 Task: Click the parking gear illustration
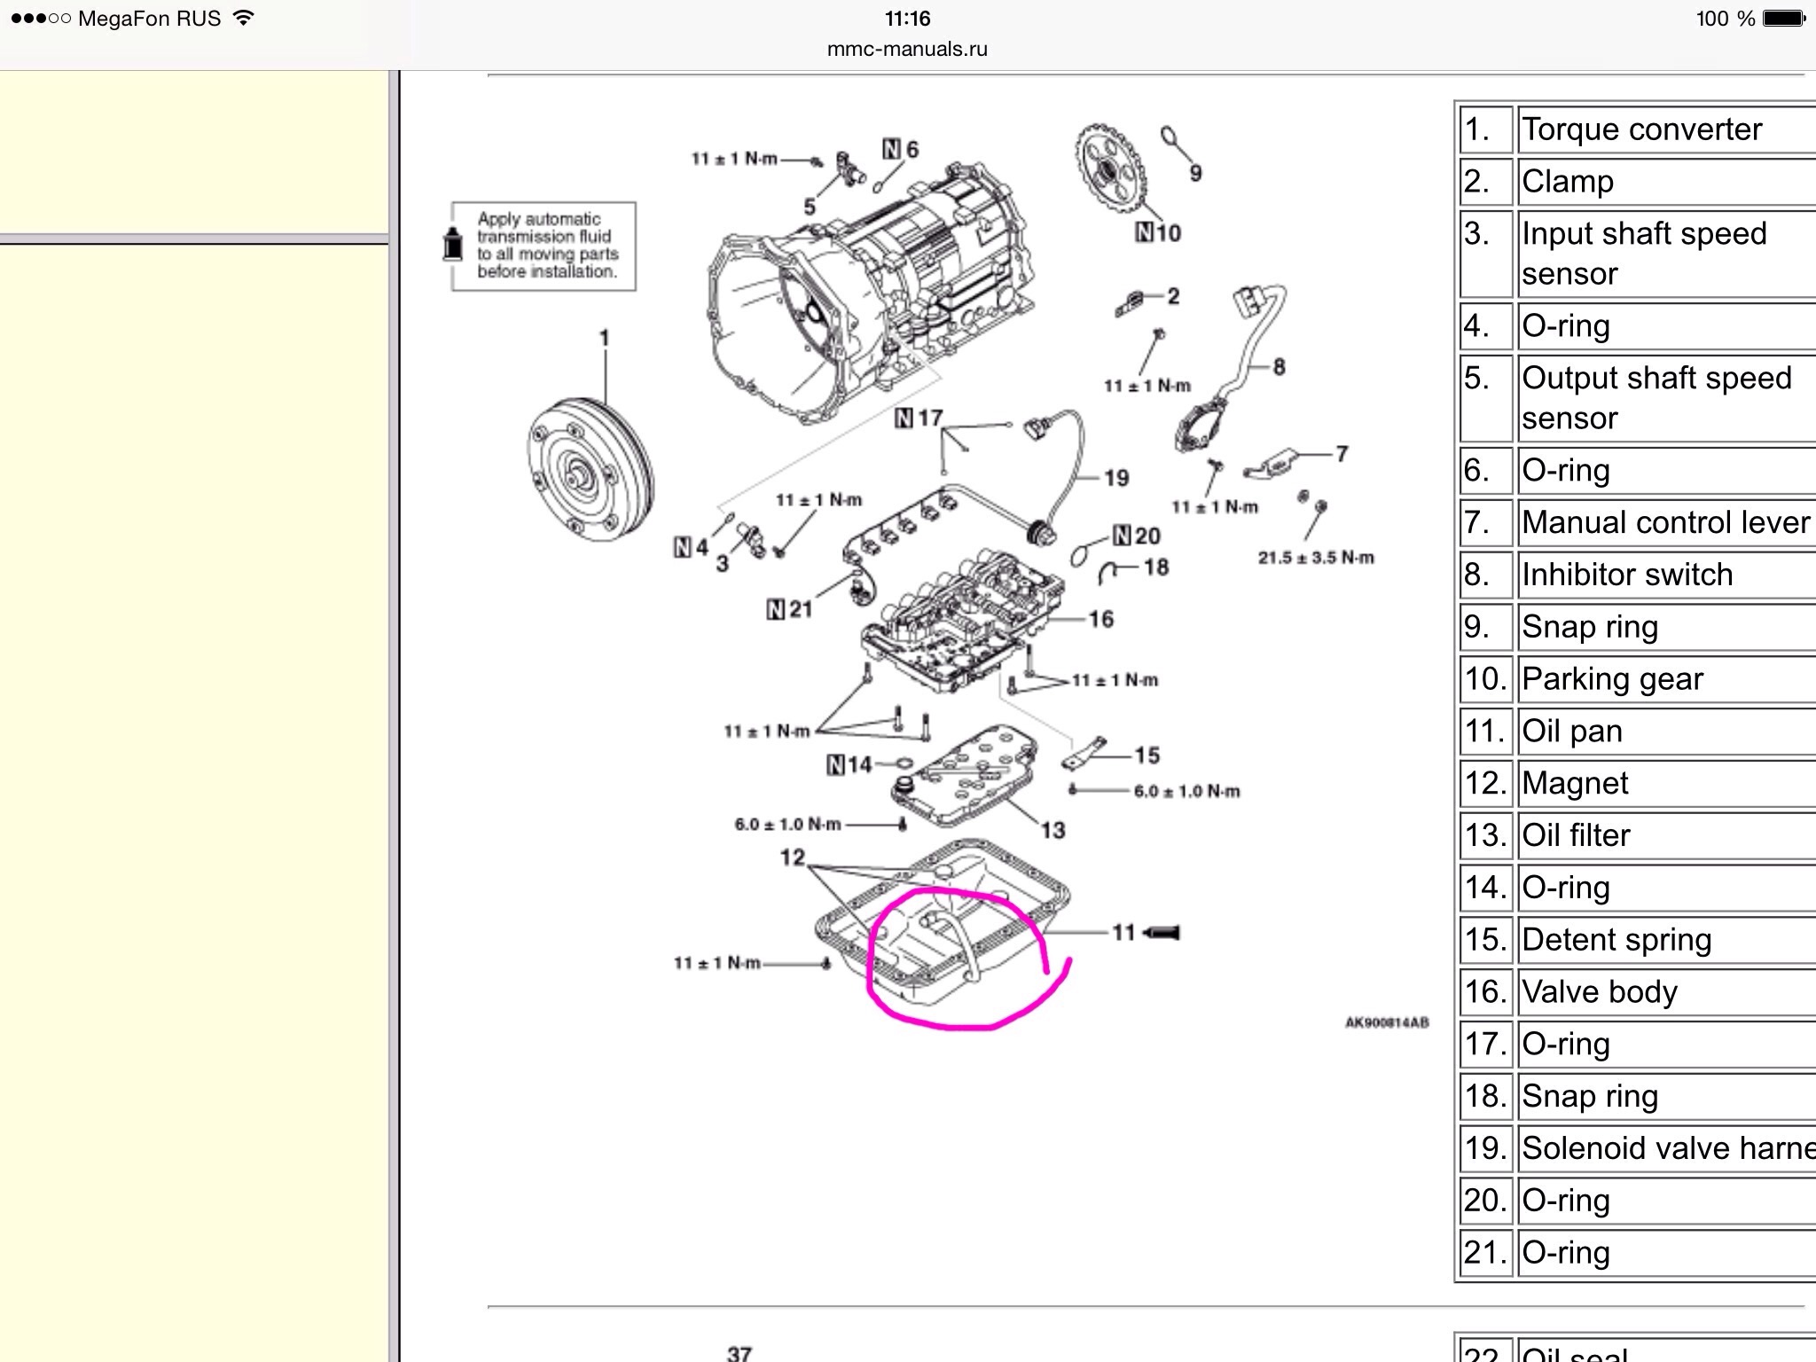pyautogui.click(x=1109, y=168)
